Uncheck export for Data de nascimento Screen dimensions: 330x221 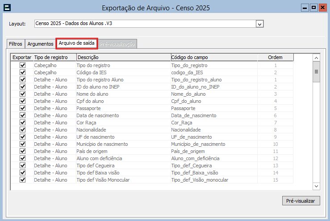point(22,115)
